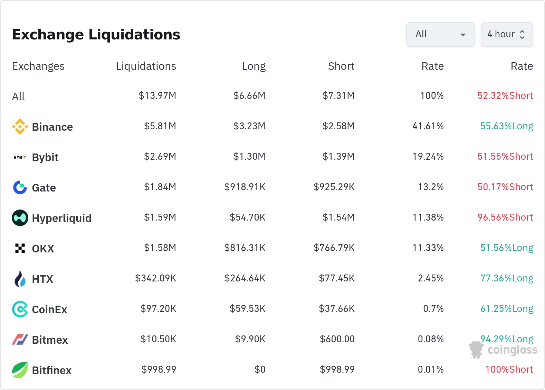
Task: Click the OKX logo icon
Action: (20, 248)
